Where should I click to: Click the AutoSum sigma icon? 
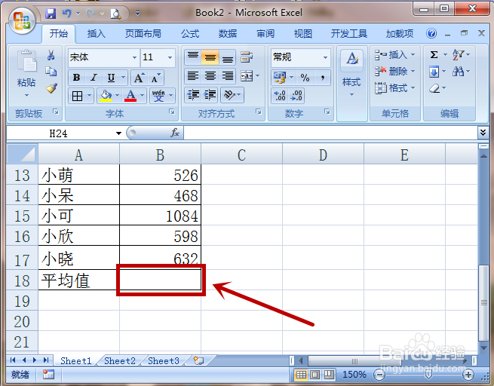pyautogui.click(x=434, y=55)
